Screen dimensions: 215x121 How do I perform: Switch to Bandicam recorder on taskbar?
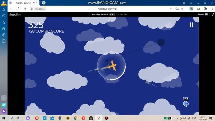[106, 118]
